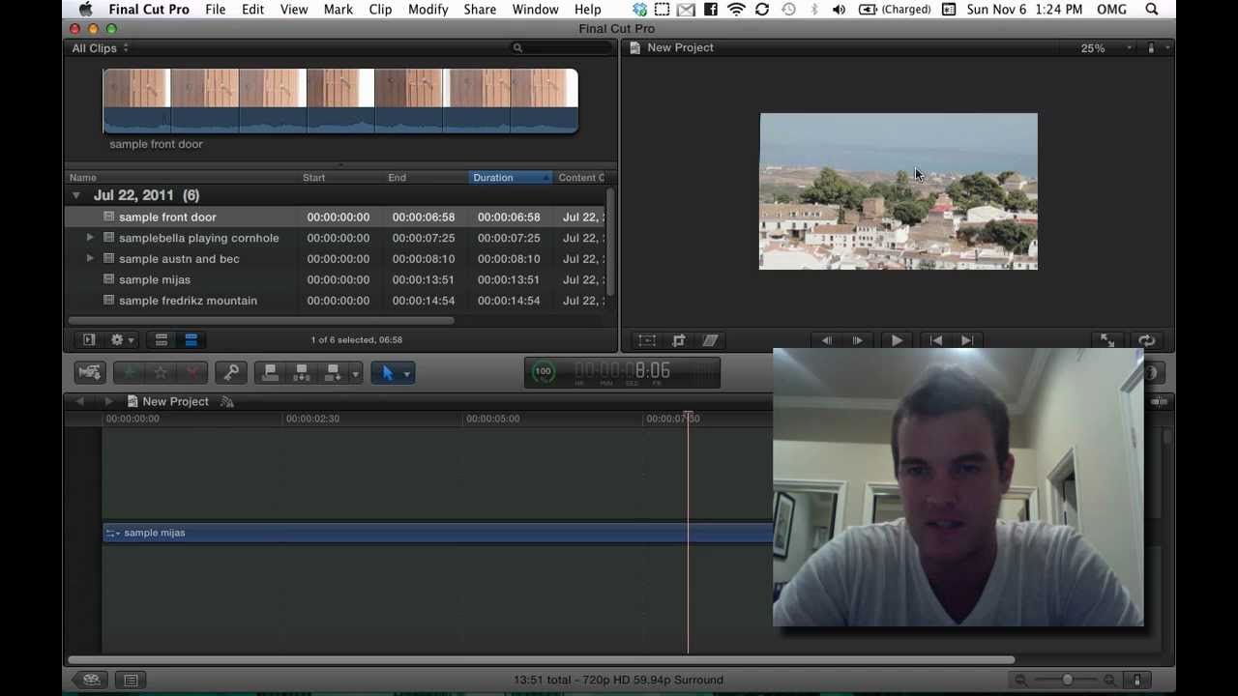Open the viewer zoom 25% dropdown

click(x=1105, y=48)
